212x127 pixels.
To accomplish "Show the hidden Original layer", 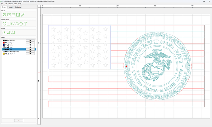I will pyautogui.click(x=6, y=54).
